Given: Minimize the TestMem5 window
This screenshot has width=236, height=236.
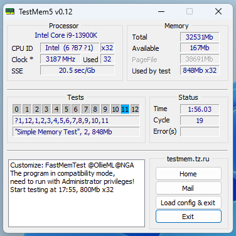Looking at the screenshot, I should [x=161, y=11].
